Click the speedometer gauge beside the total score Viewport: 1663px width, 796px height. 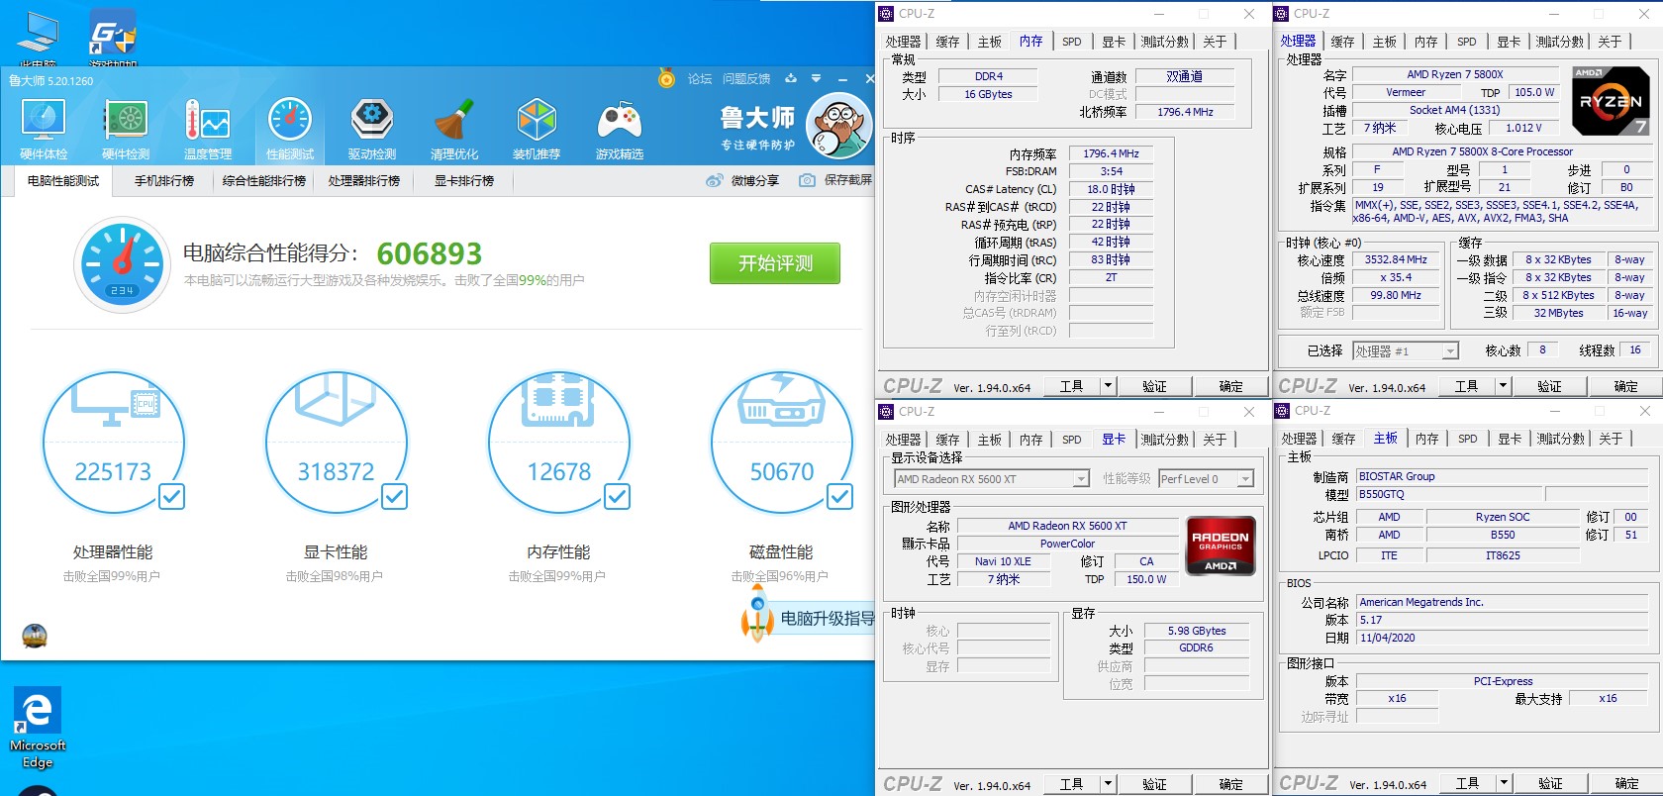tap(122, 263)
